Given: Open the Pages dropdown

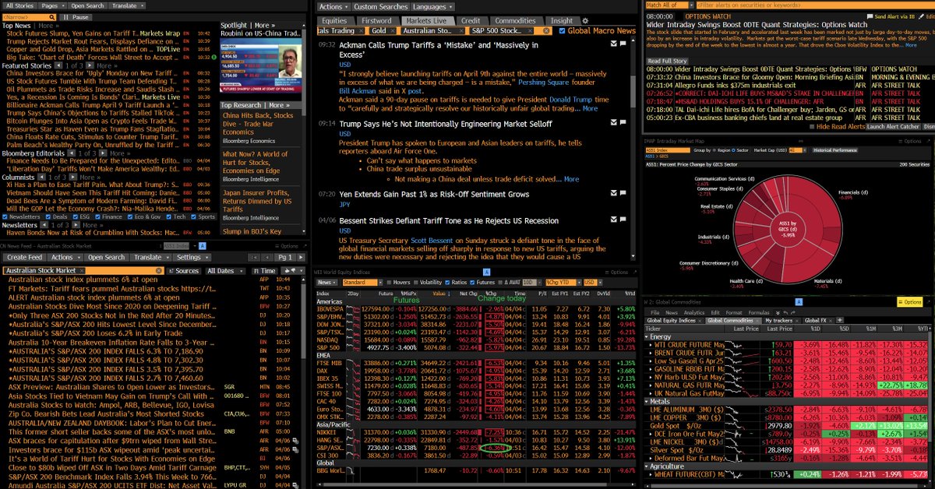Looking at the screenshot, I should (x=51, y=5).
